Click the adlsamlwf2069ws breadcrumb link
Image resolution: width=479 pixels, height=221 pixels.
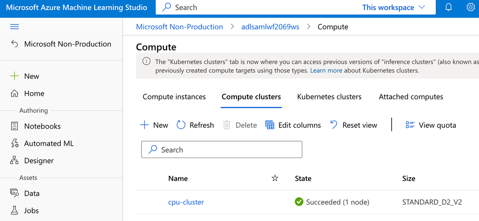point(270,27)
